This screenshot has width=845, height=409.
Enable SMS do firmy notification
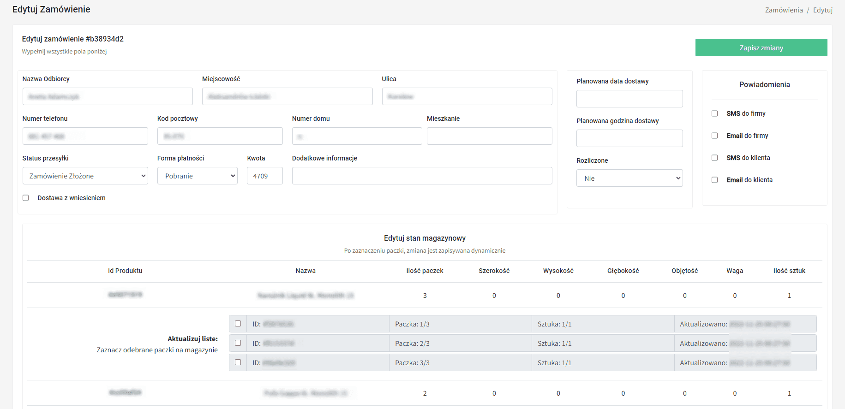714,113
